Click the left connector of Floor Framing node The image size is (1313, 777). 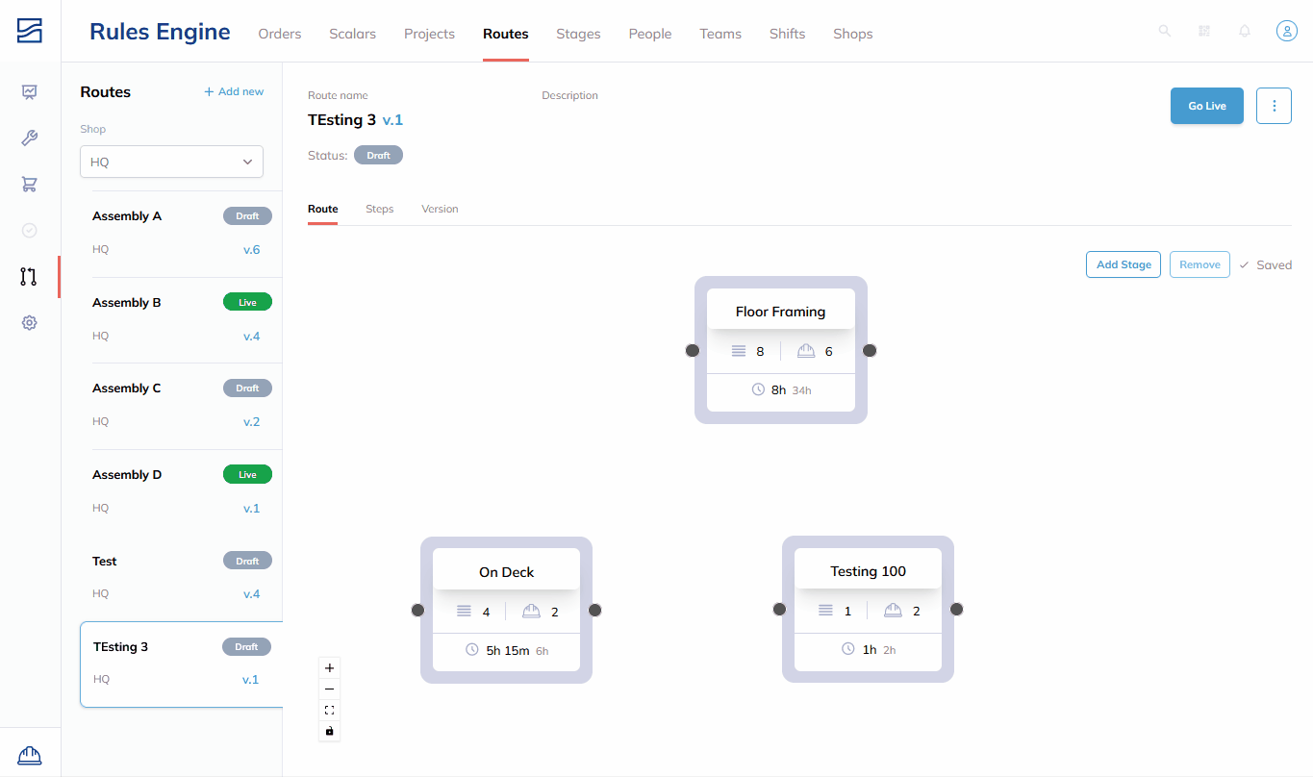(x=693, y=350)
